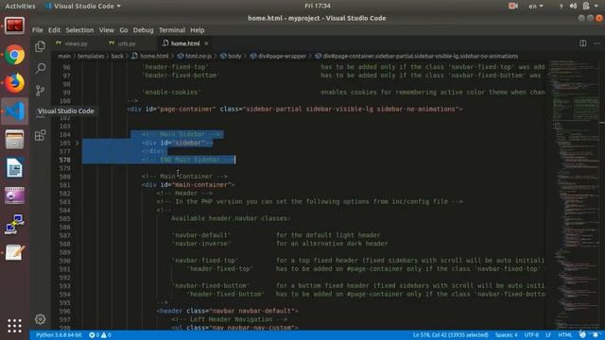This screenshot has height=340, width=605.
Task: Open the Activities overview
Action: pos(20,6)
